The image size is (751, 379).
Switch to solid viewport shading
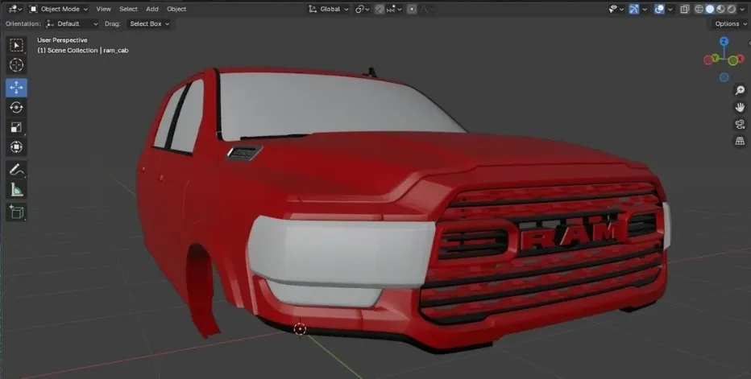click(x=710, y=9)
